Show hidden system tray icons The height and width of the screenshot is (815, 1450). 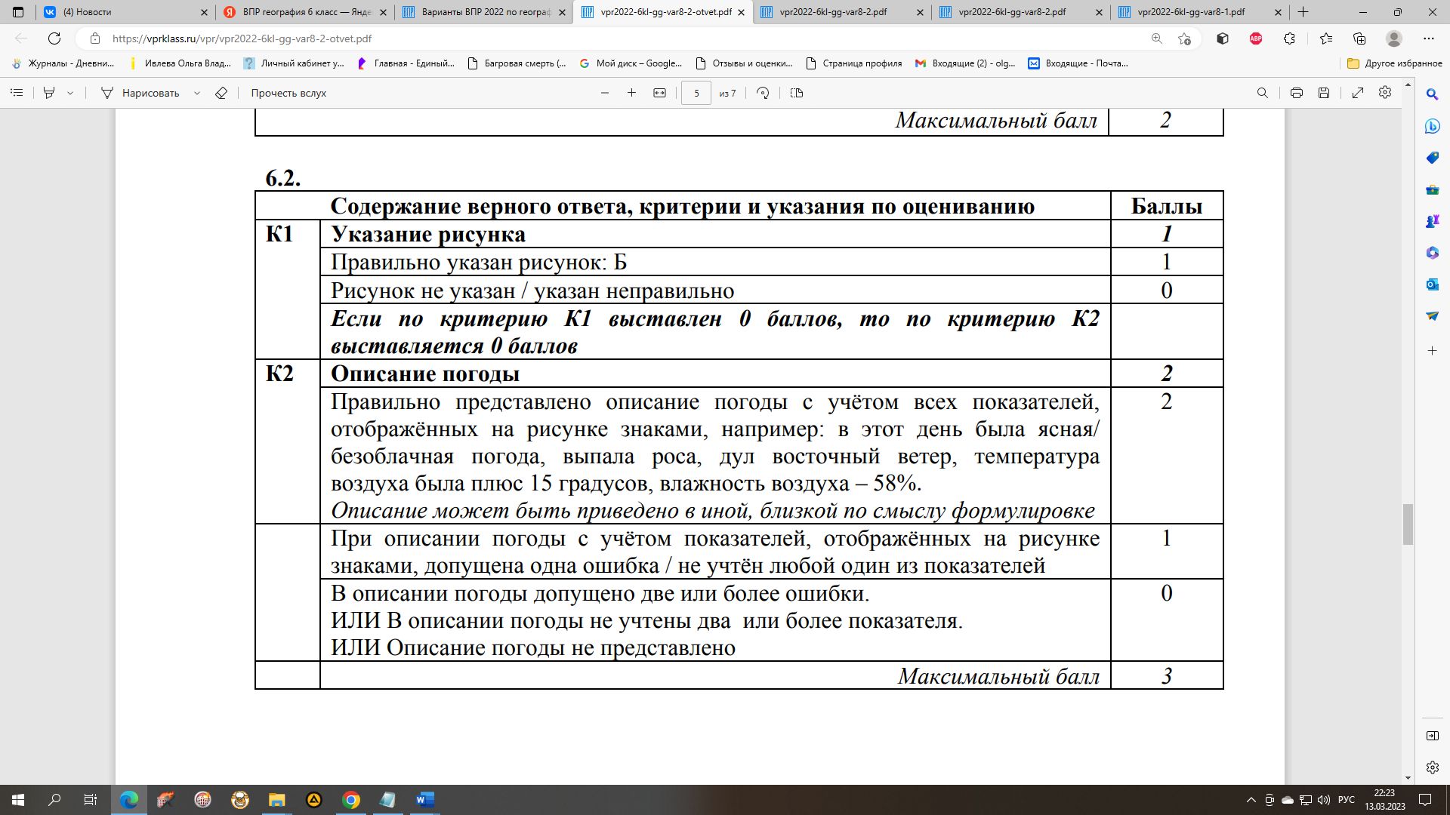[1251, 800]
